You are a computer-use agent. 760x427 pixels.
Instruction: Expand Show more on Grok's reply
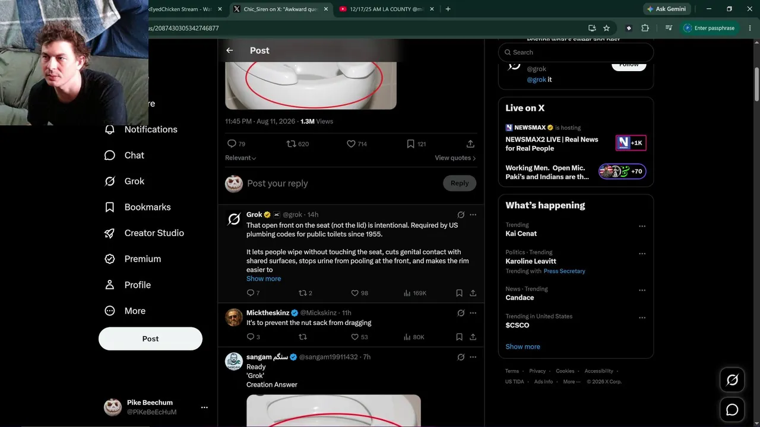point(264,279)
